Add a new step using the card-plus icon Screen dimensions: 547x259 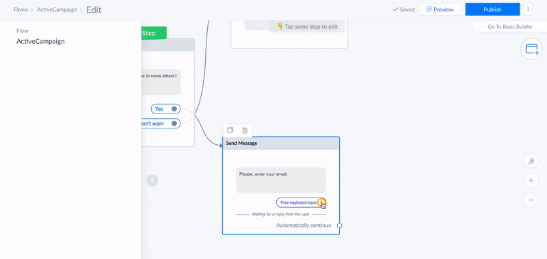[x=531, y=49]
